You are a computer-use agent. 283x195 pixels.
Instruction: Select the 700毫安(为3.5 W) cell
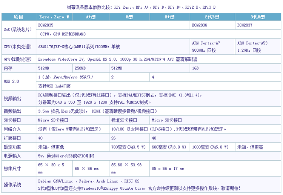pos(129,147)
